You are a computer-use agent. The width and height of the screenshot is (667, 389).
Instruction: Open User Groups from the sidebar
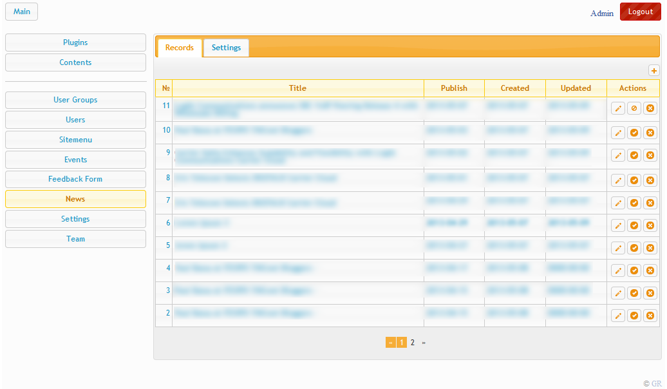[x=75, y=100]
